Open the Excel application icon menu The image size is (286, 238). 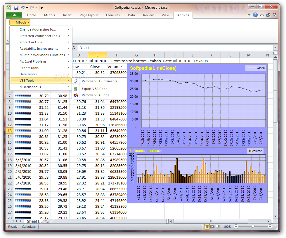8,8
